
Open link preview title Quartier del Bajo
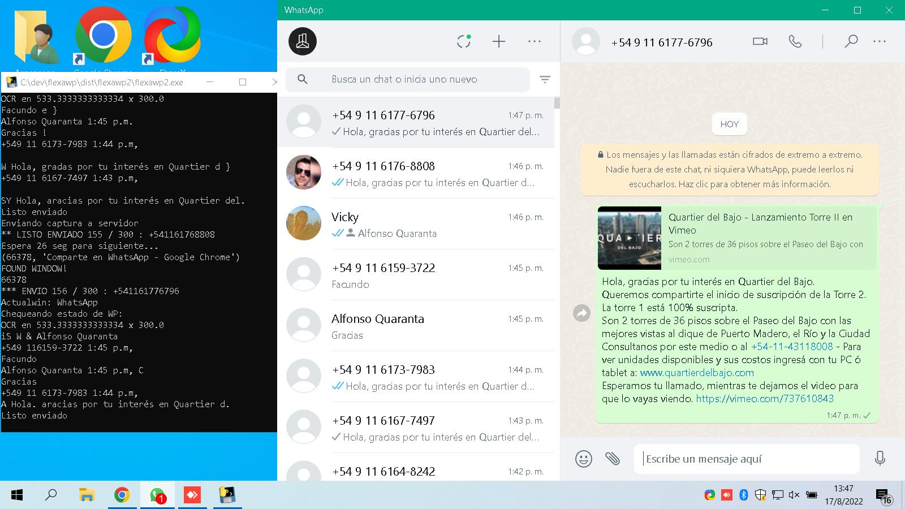[760, 223]
